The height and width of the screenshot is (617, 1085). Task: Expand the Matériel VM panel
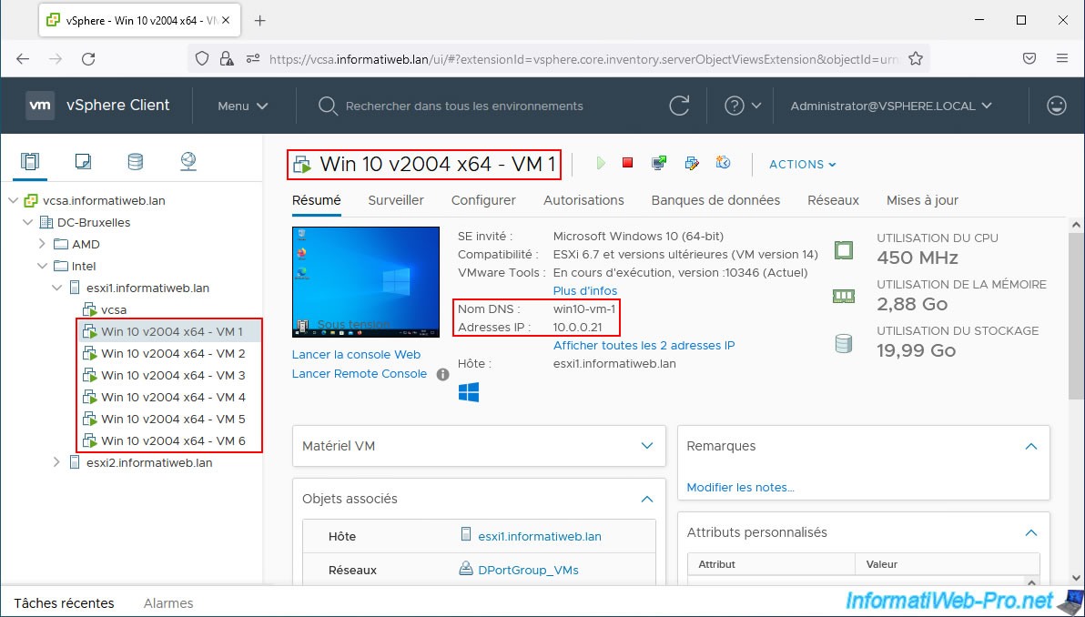647,446
